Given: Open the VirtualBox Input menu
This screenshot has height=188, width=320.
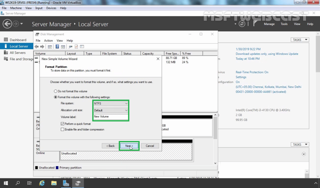Looking at the screenshot, I should point(39,8).
